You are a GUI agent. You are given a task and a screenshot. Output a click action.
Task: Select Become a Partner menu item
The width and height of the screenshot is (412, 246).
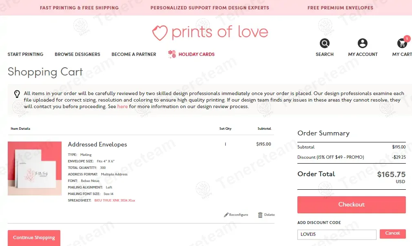(x=134, y=54)
